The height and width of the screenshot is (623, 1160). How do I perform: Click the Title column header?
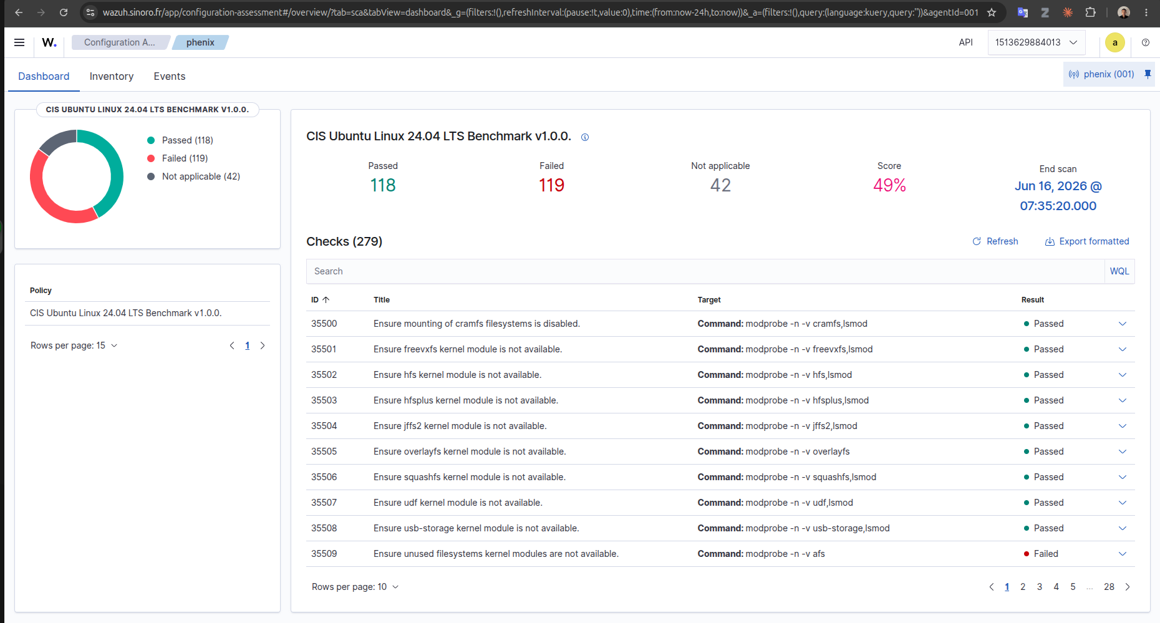pos(382,300)
